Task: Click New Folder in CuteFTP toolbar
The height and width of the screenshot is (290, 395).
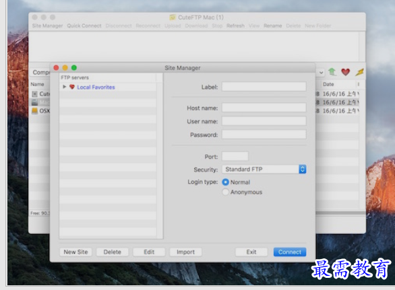Action: [318, 26]
